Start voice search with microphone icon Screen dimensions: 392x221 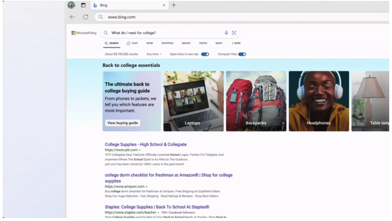226,33
